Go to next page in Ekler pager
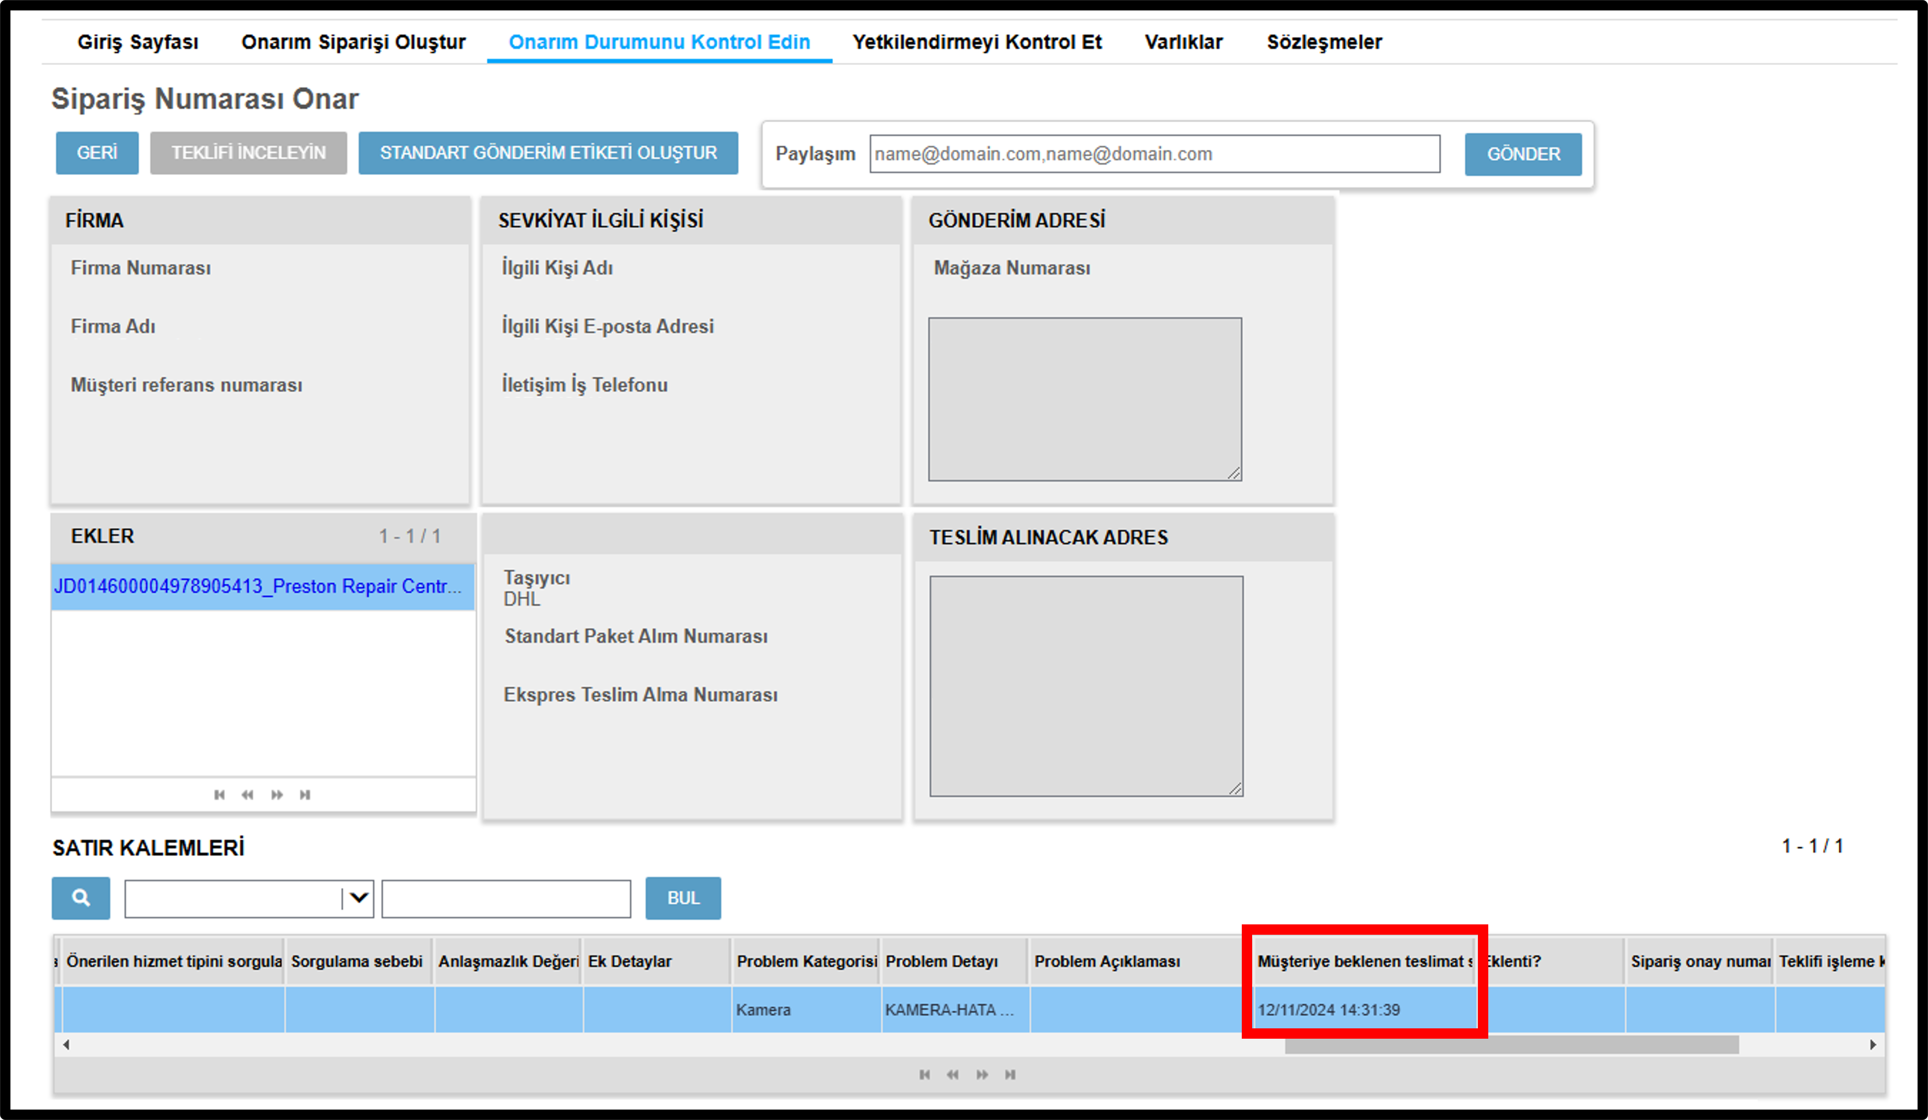 coord(277,794)
